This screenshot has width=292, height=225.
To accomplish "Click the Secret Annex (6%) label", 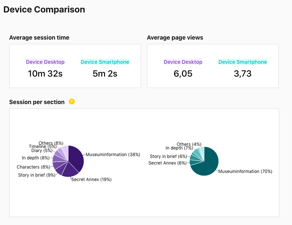I will pyautogui.click(x=167, y=163).
